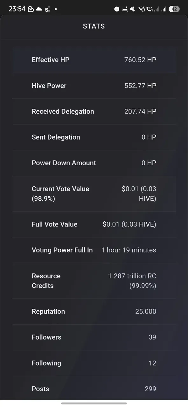Tap the do-not-disturb icon in status bar

[117, 9]
